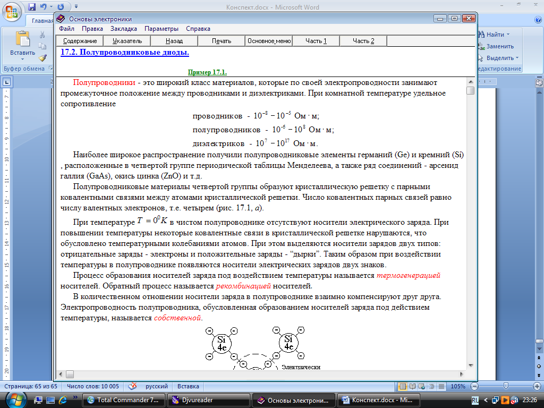
Task: Expand the Найти dropdown arrow
Action: (508, 35)
